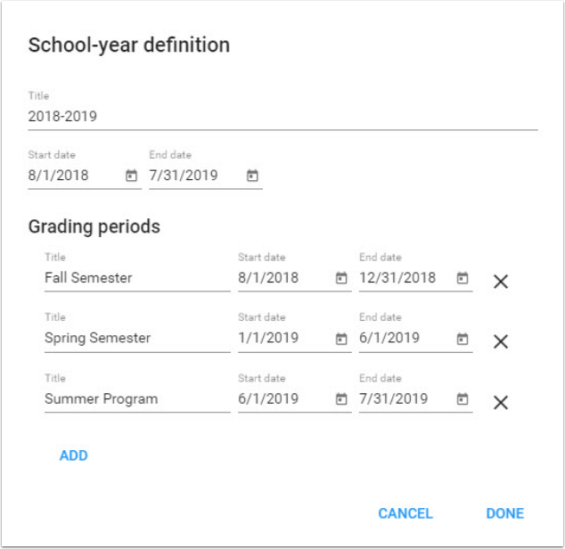Select the Spring Semester title field
Screen dimensions: 565x549
point(136,339)
